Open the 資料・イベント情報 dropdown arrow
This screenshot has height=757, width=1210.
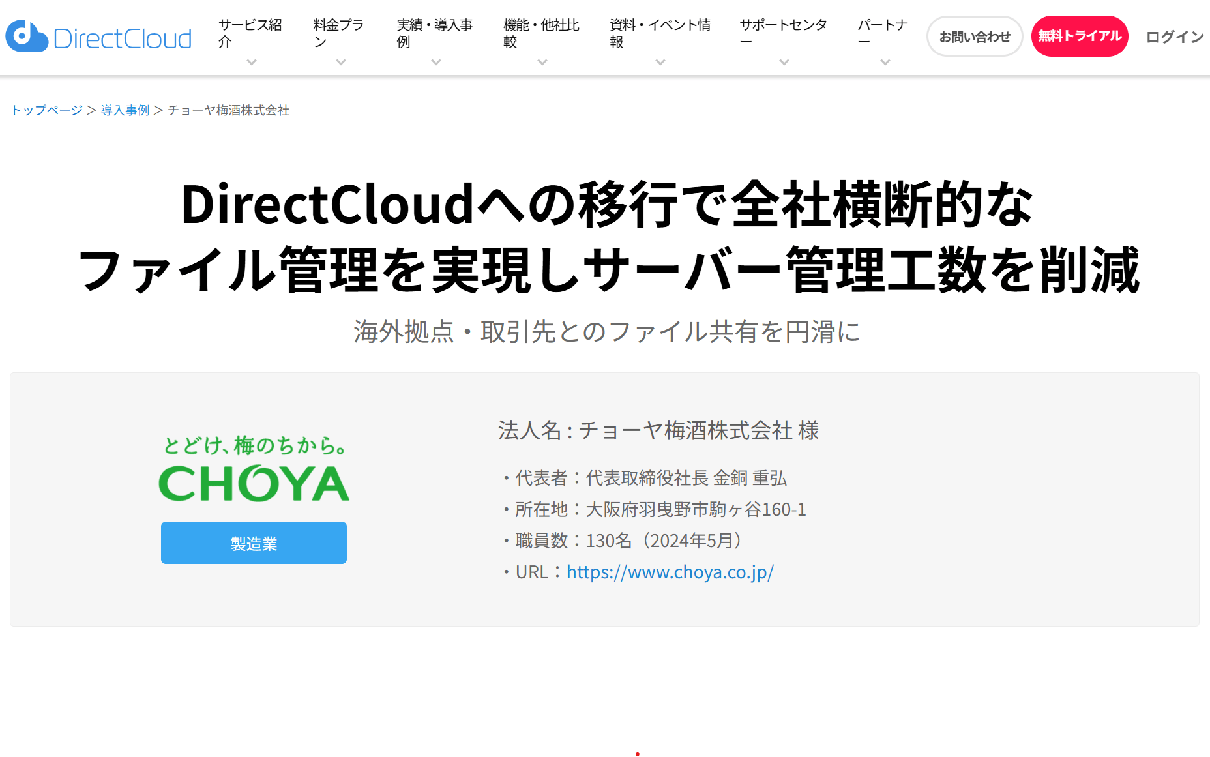click(660, 63)
